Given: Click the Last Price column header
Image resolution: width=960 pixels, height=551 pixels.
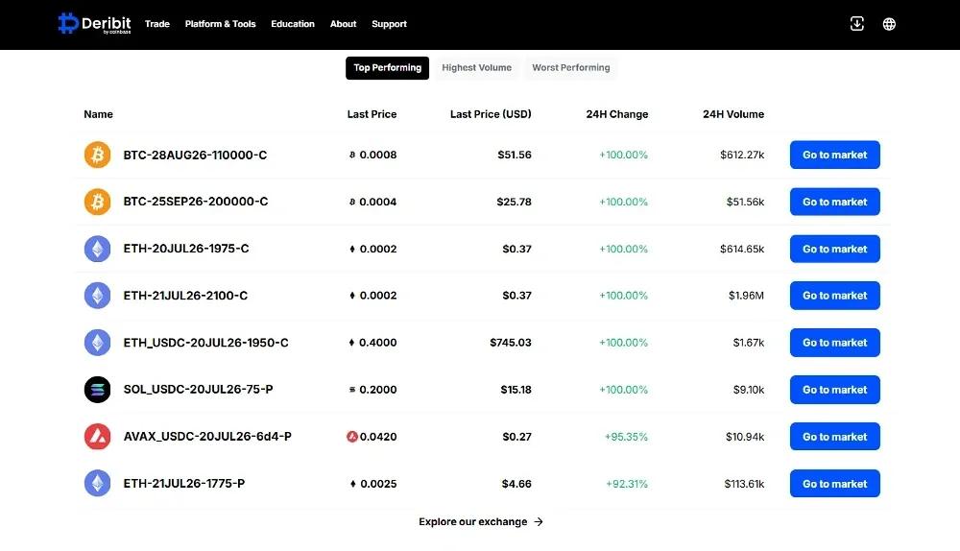Looking at the screenshot, I should (x=372, y=114).
